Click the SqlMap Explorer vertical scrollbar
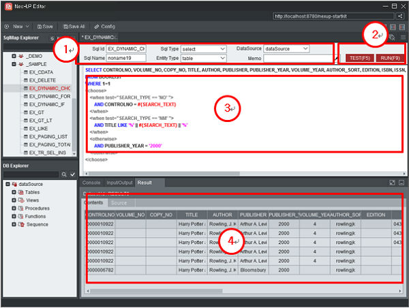 (74, 124)
